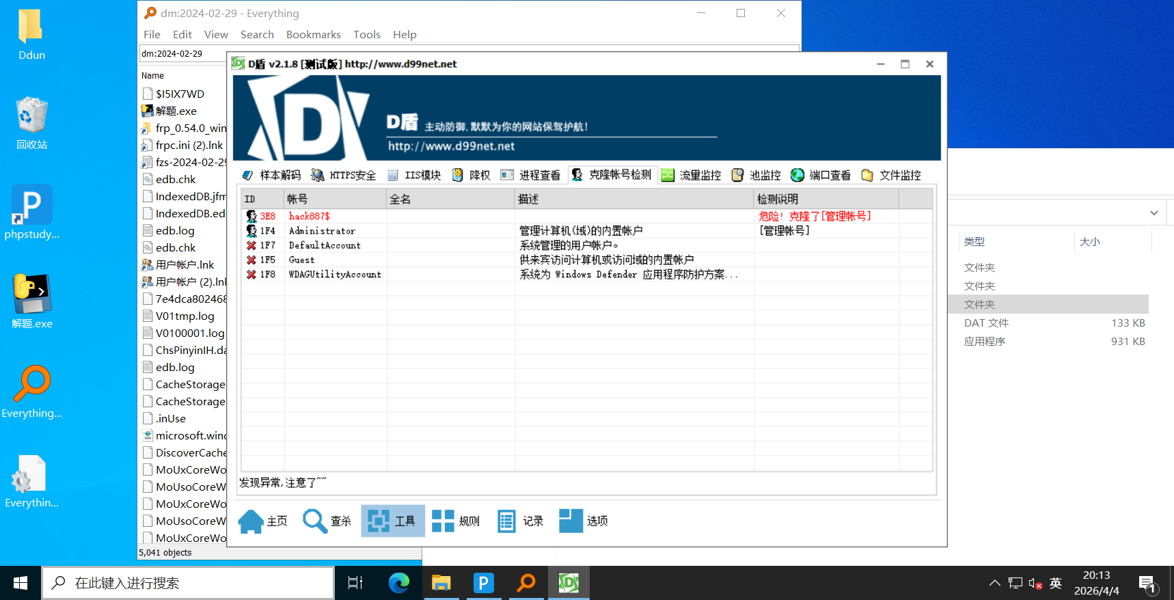Image resolution: width=1174 pixels, height=600 pixels.
Task: Click the Windows Start button
Action: tap(21, 583)
